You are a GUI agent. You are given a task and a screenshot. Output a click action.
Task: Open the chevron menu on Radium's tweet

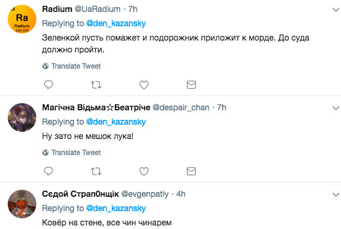pos(336,10)
